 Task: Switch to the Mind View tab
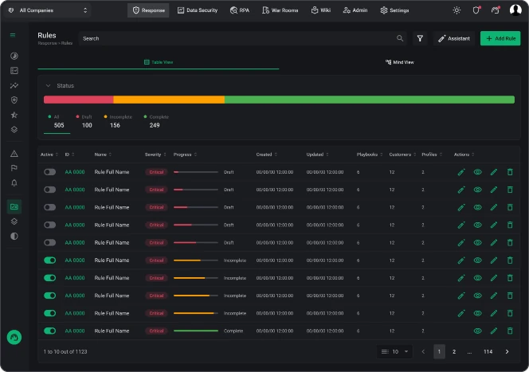pyautogui.click(x=399, y=62)
